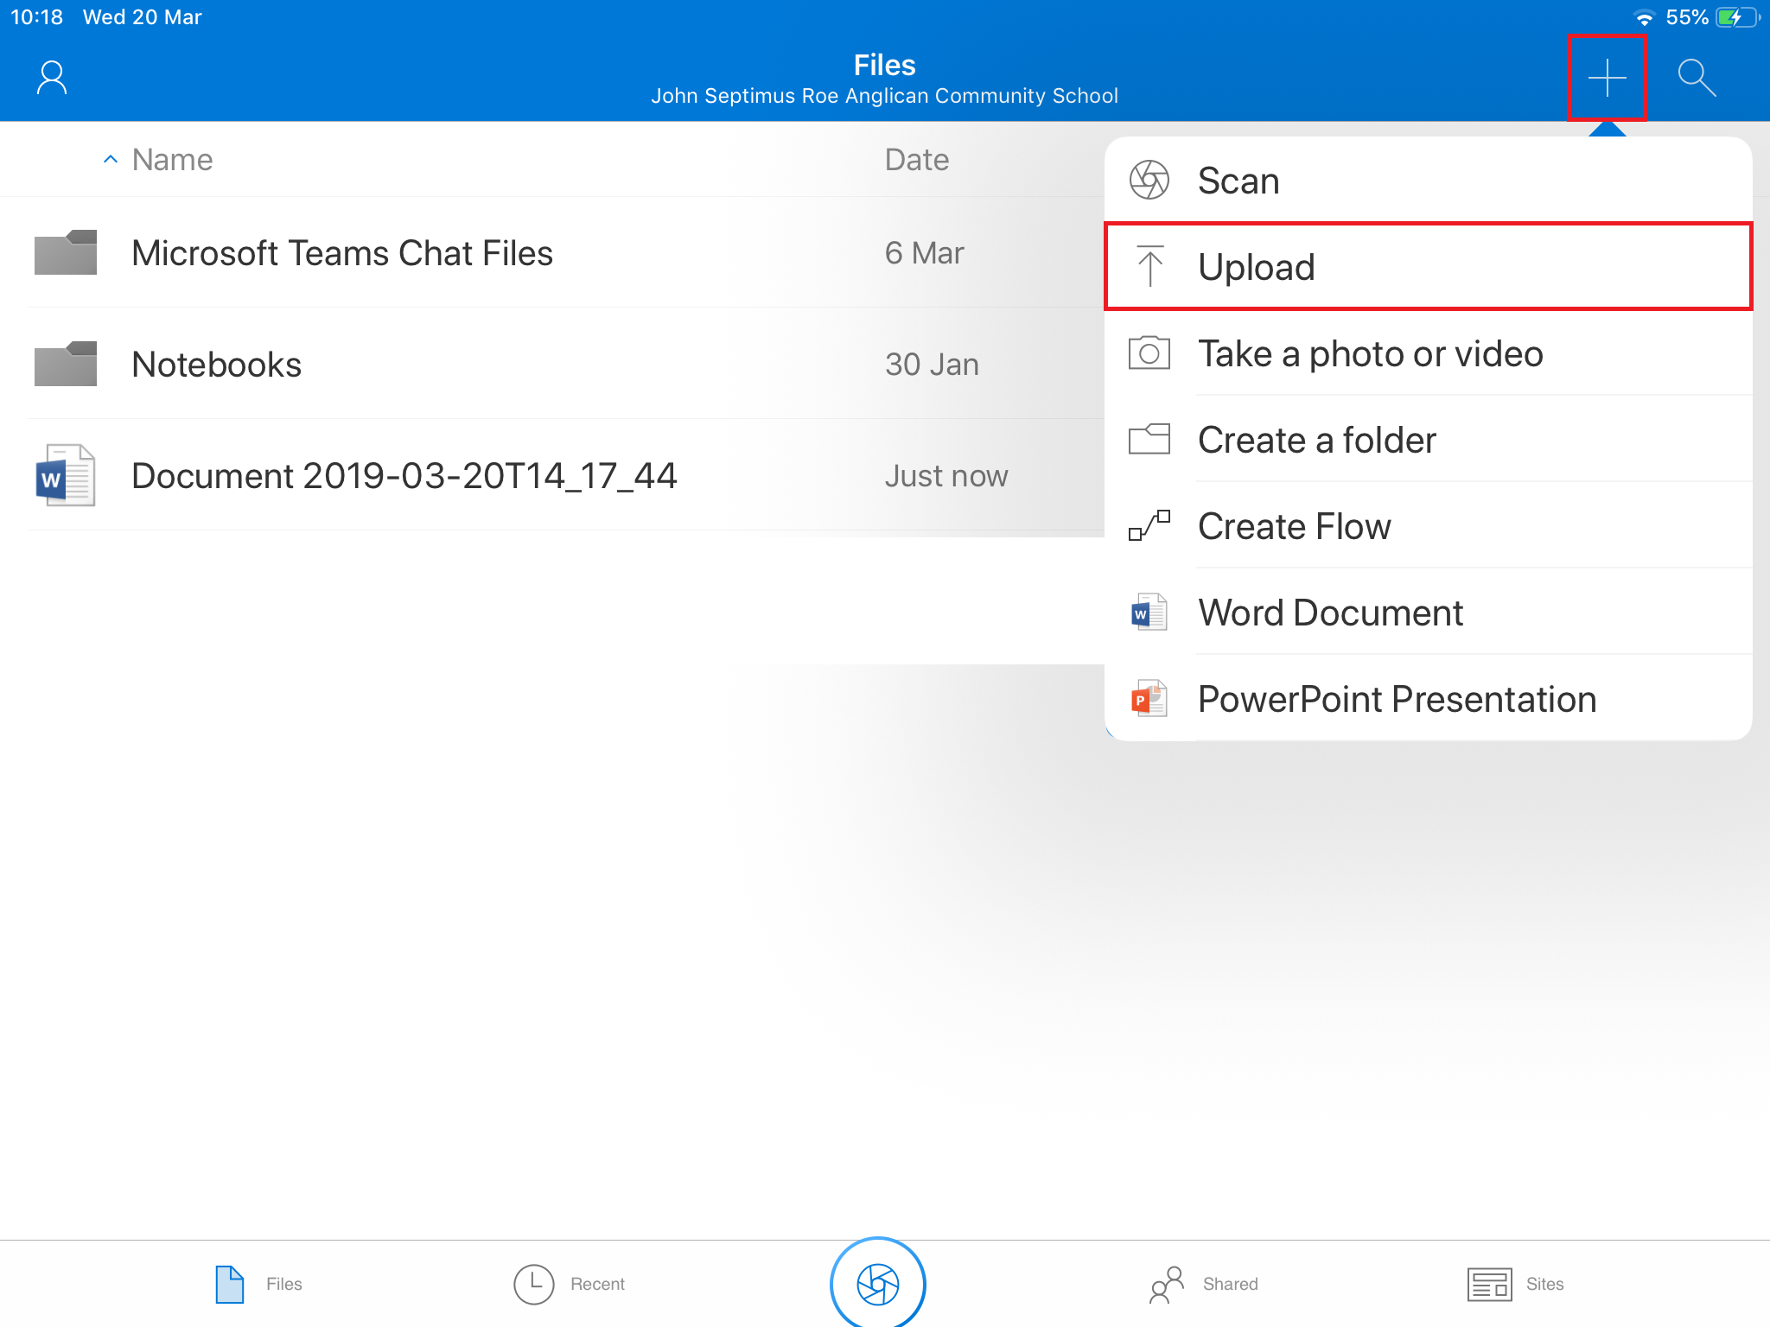Select Take a photo or video

point(1429,353)
